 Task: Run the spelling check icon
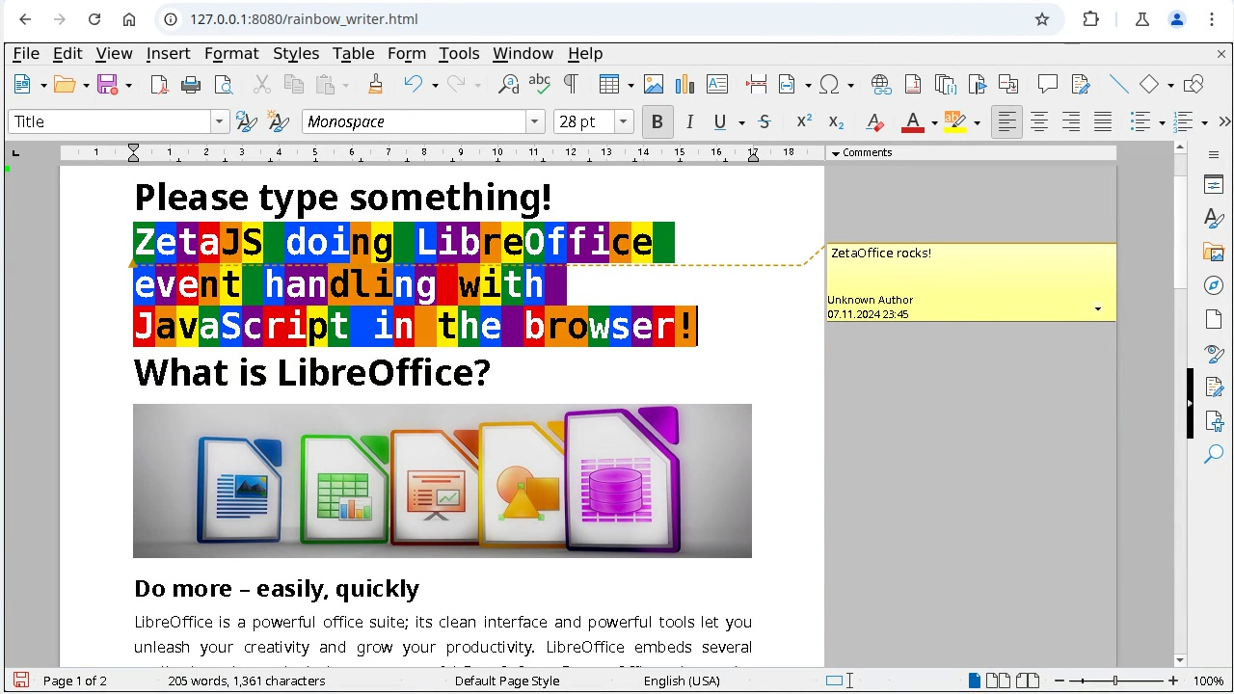[540, 85]
